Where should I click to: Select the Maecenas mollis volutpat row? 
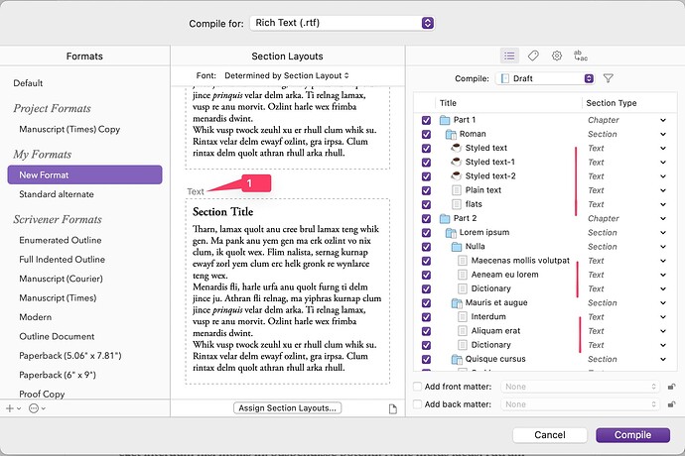tap(545, 261)
